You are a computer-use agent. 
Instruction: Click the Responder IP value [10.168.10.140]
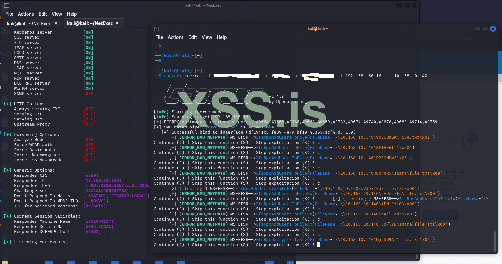pyautogui.click(x=102, y=181)
